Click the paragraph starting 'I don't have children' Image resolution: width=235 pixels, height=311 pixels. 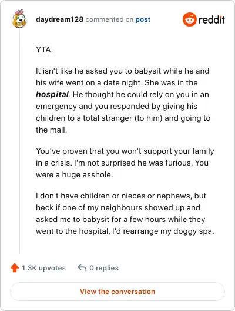coord(125,213)
